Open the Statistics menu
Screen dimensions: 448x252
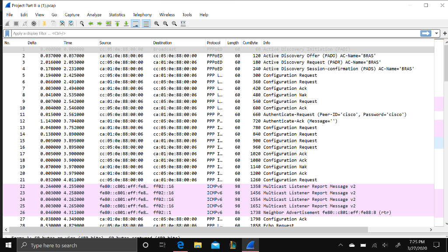coord(117,14)
